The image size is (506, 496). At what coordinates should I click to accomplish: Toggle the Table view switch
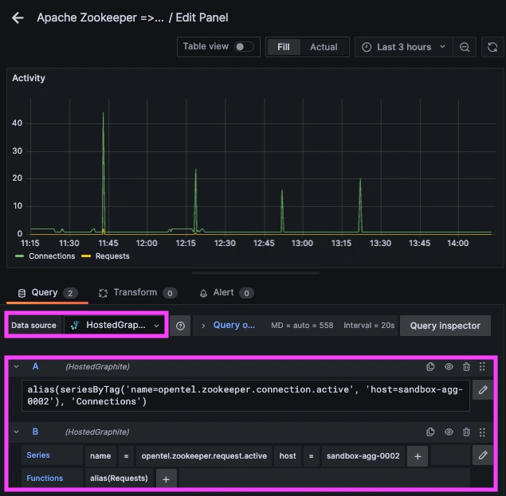(243, 47)
